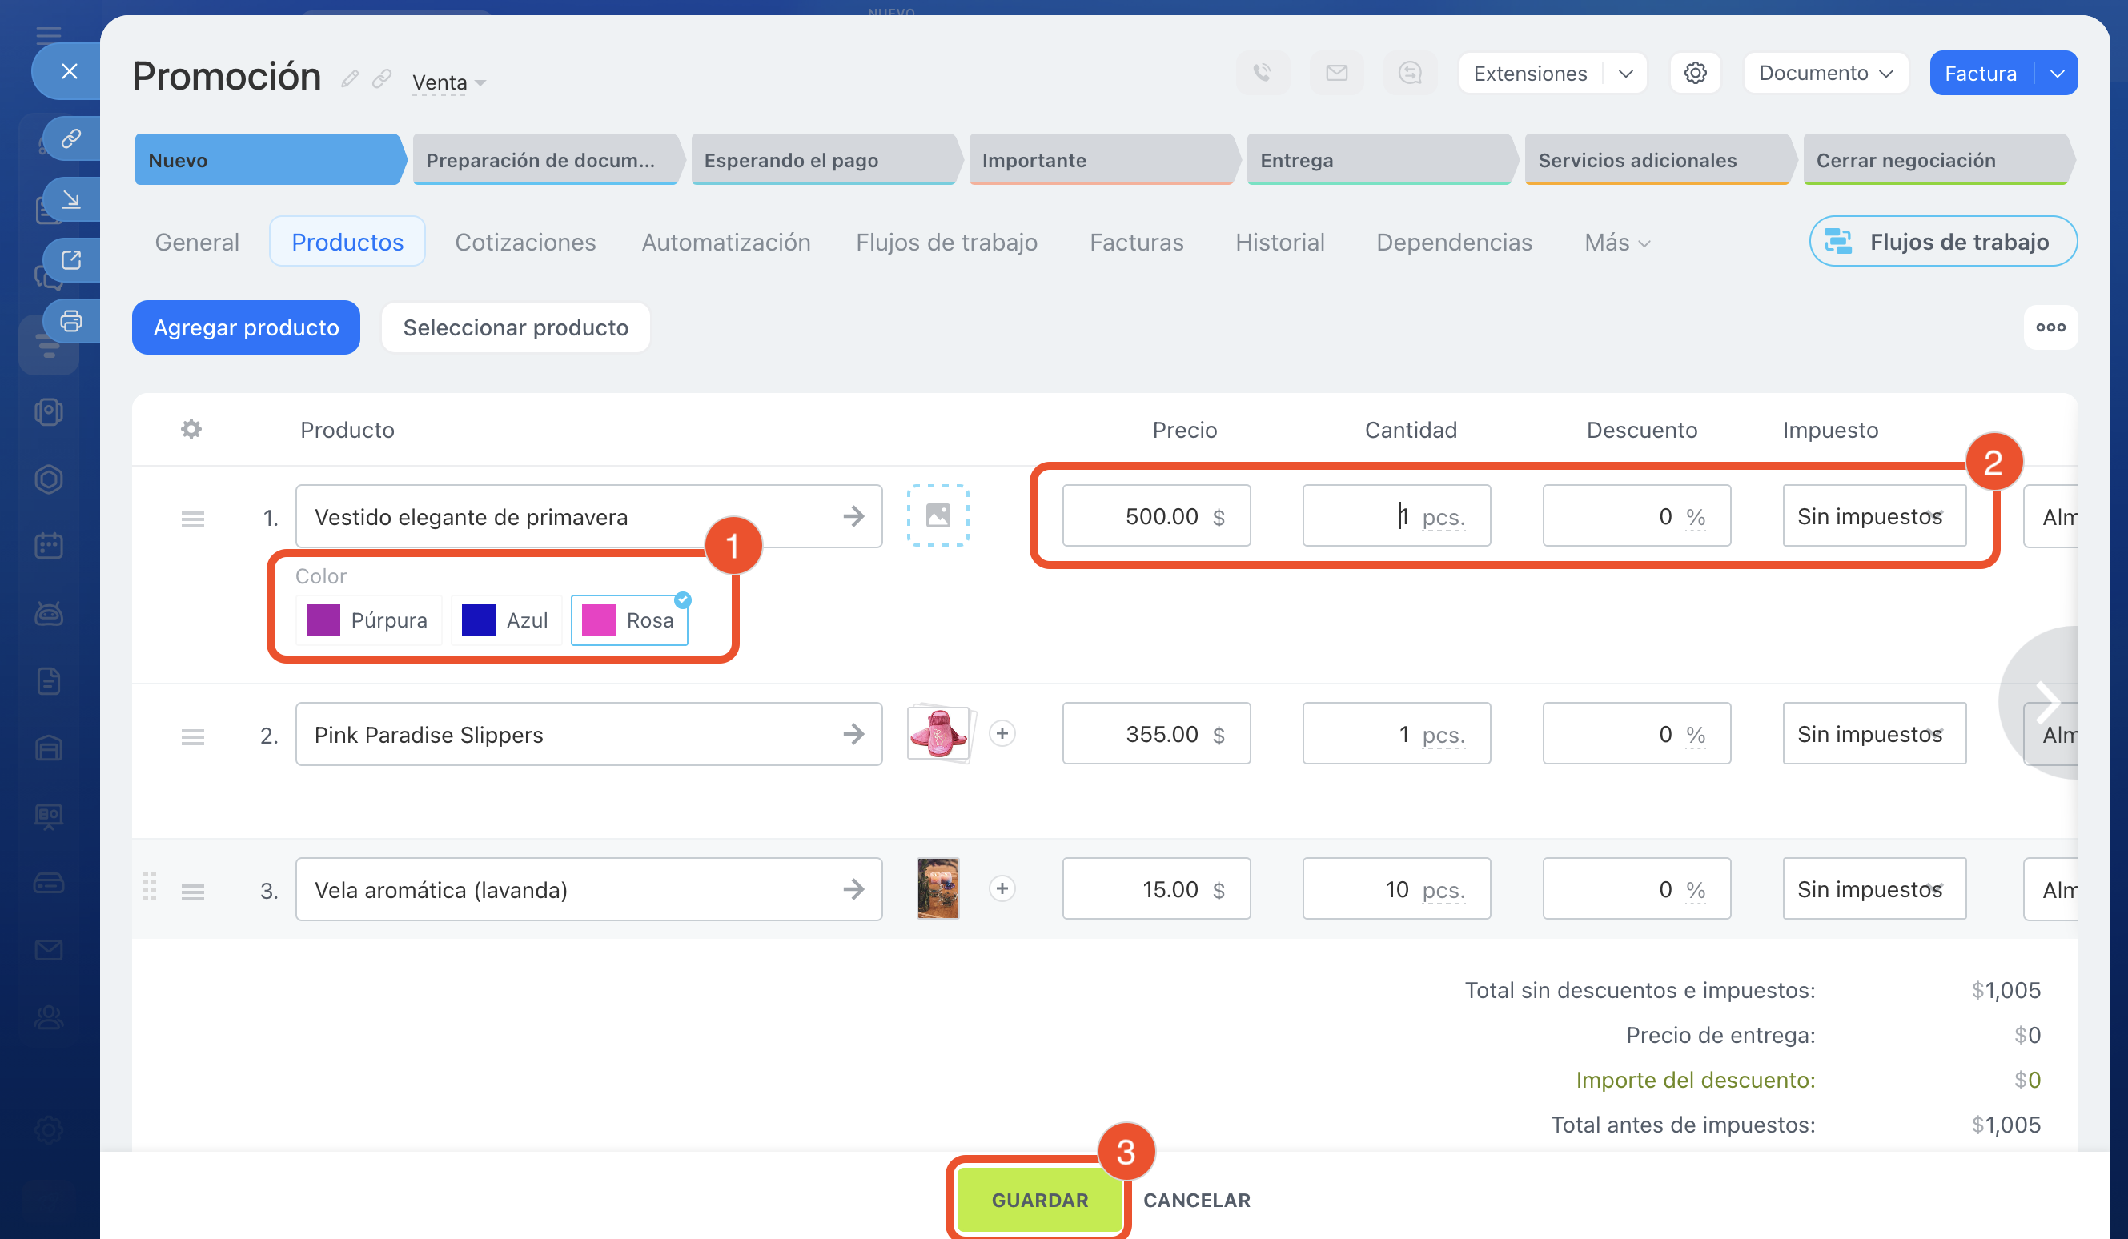
Task: Open the Historial tab
Action: pyautogui.click(x=1279, y=243)
